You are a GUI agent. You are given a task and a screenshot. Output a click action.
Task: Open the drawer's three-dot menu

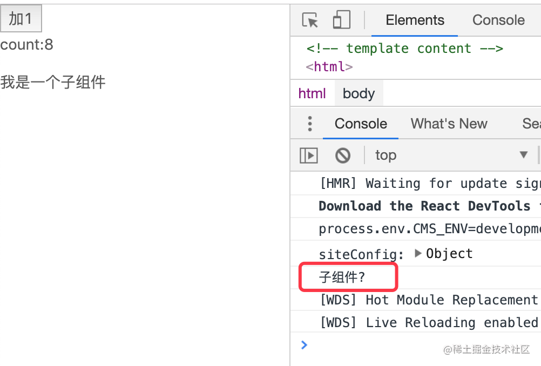[x=310, y=124]
